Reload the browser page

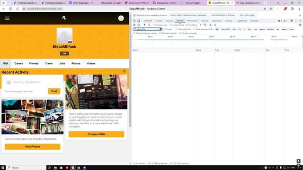(x=18, y=8)
